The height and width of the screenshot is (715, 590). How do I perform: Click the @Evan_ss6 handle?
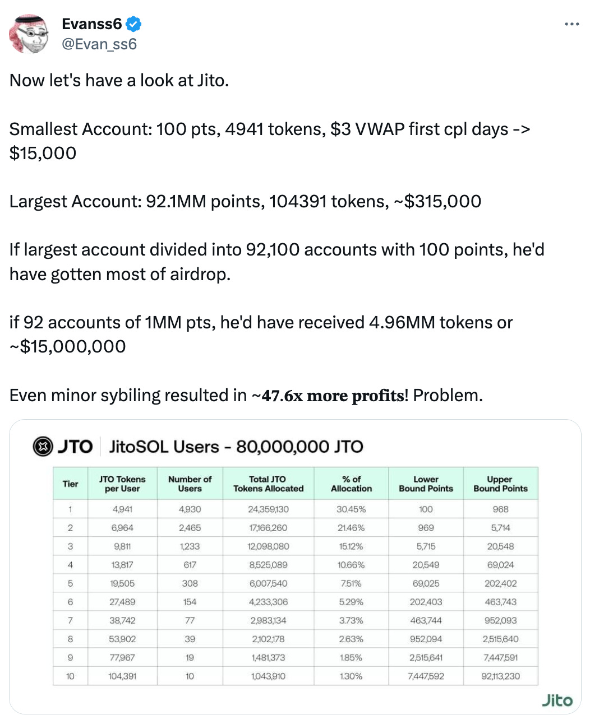(99, 44)
